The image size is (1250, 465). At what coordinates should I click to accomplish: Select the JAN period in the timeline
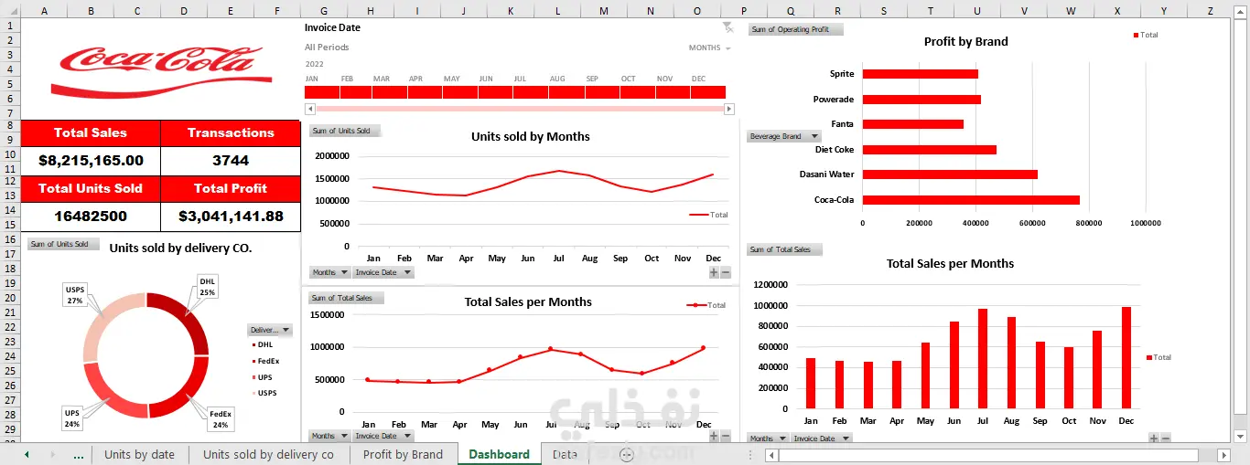coord(322,92)
